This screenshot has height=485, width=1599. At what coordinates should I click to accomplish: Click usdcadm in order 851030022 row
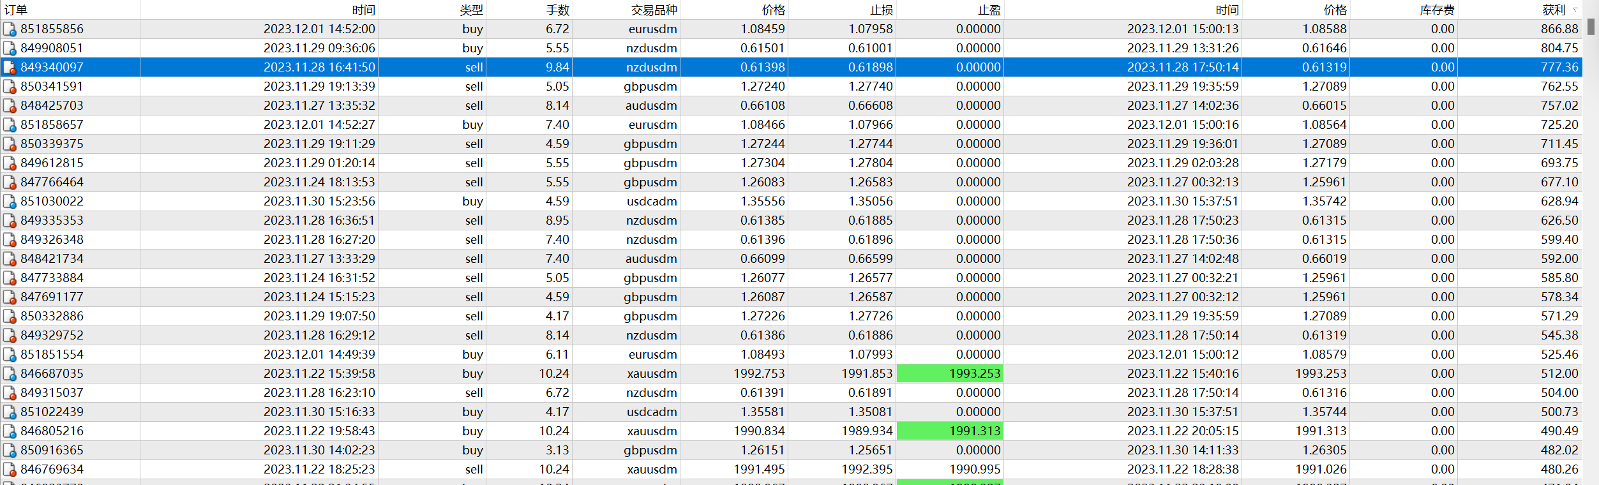pyautogui.click(x=652, y=202)
